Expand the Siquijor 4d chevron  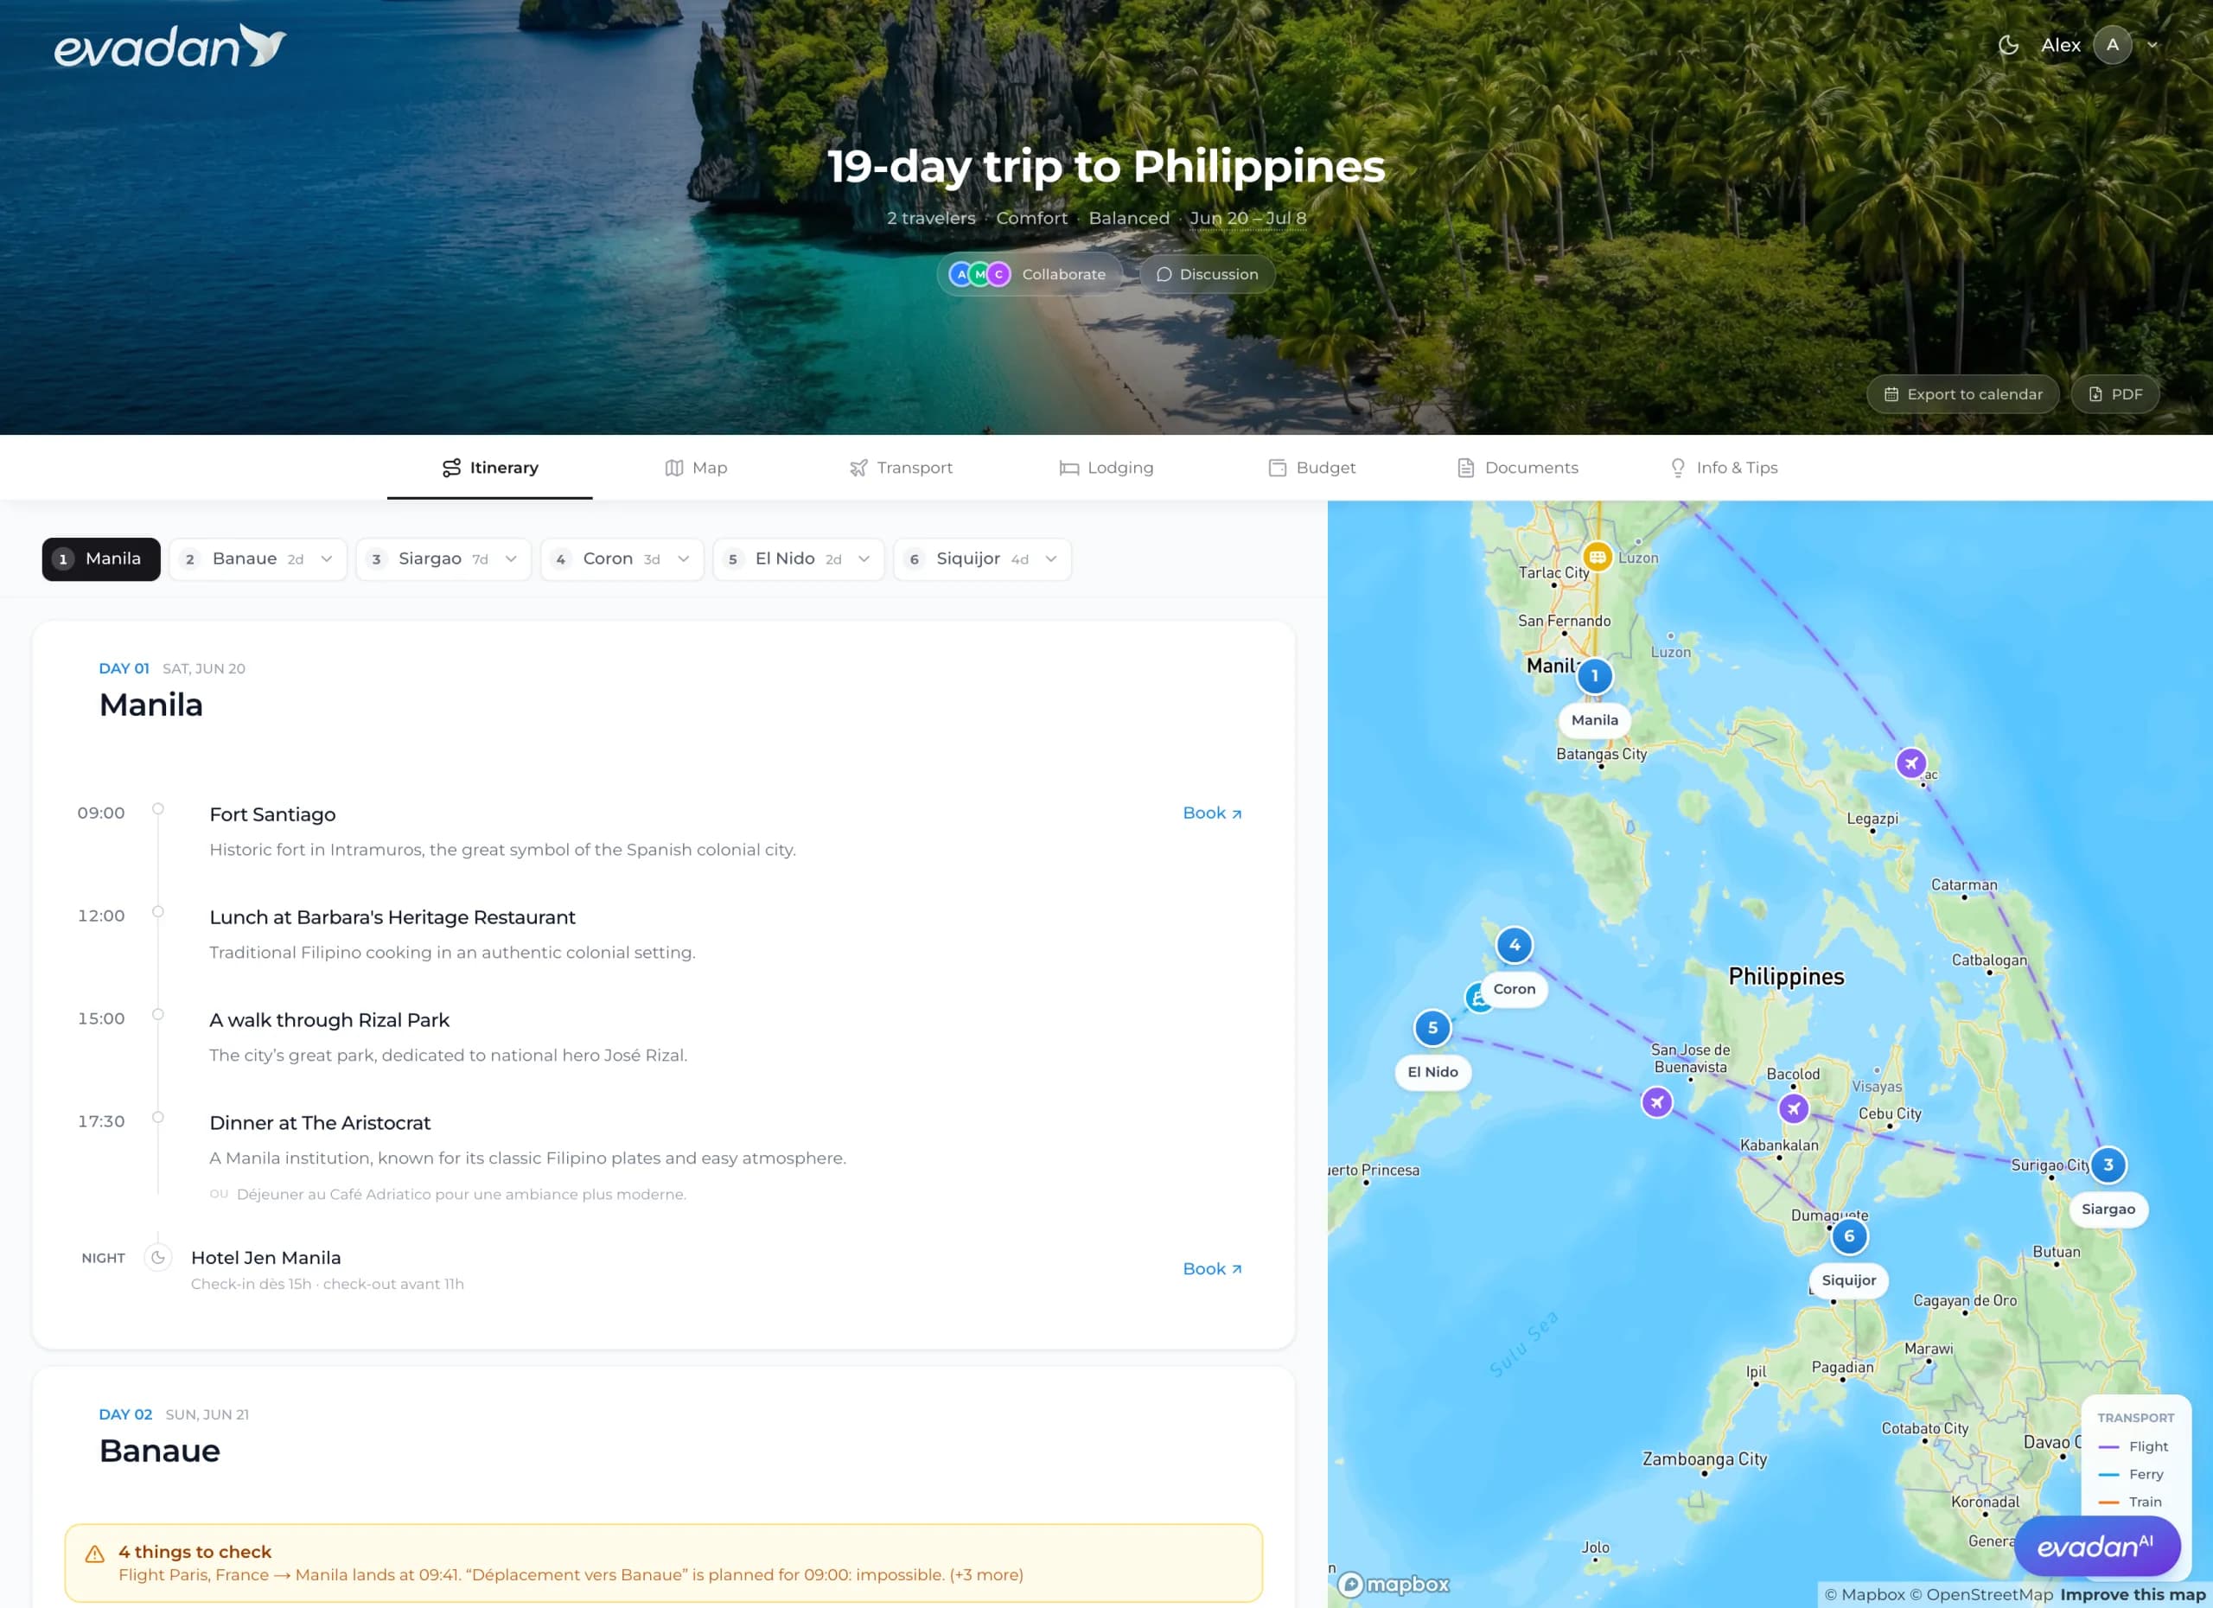[1052, 559]
